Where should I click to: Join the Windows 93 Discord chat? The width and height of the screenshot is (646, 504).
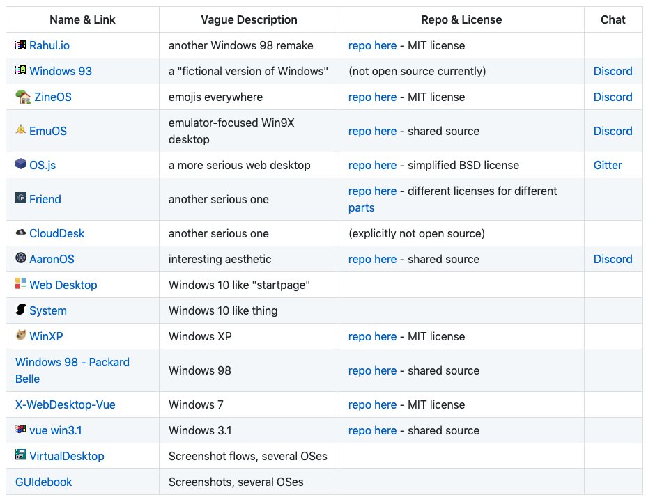click(x=613, y=71)
